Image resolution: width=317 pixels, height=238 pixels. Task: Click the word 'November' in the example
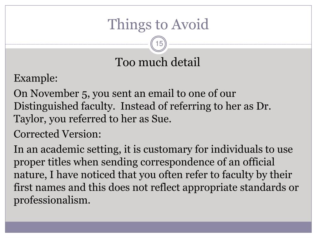pyautogui.click(x=54, y=93)
